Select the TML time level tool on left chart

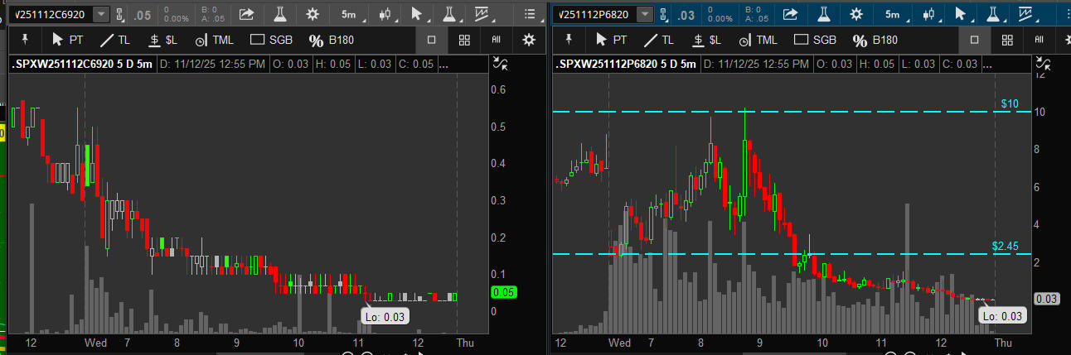(216, 40)
